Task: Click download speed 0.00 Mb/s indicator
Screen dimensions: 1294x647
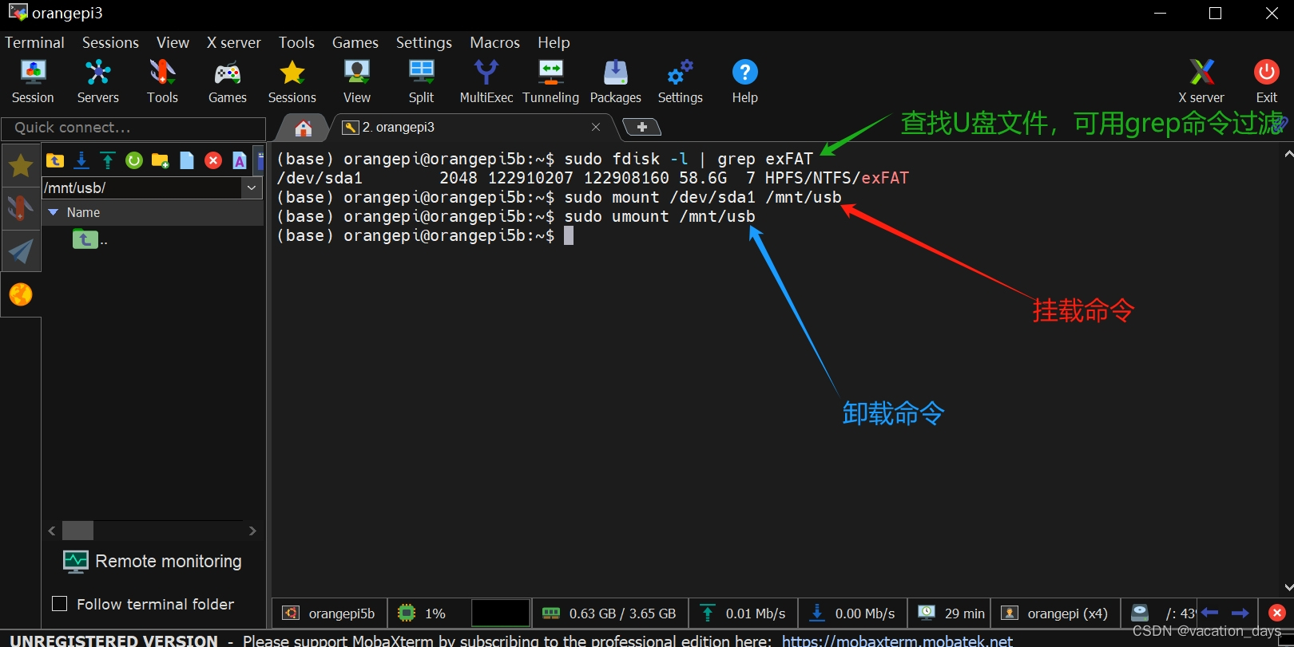Action: click(x=852, y=613)
